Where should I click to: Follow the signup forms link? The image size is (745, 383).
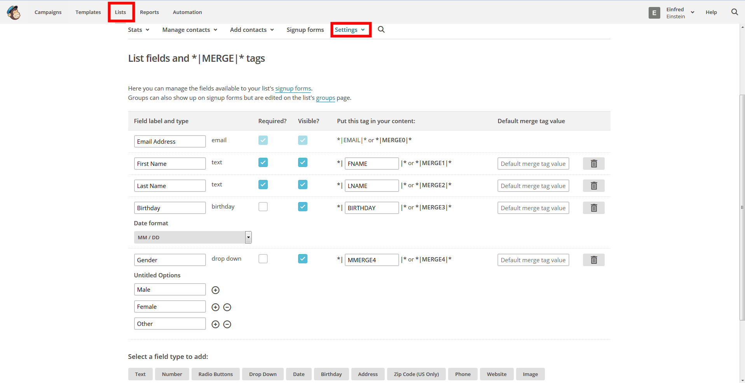293,89
